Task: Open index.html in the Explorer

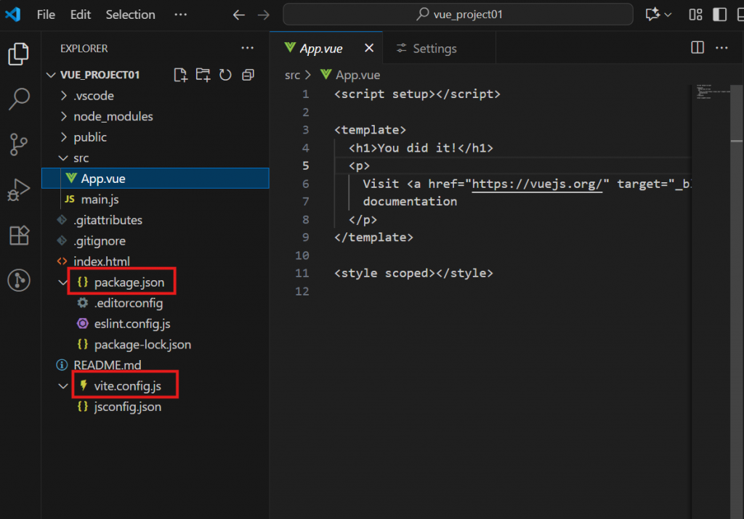Action: [155, 261]
